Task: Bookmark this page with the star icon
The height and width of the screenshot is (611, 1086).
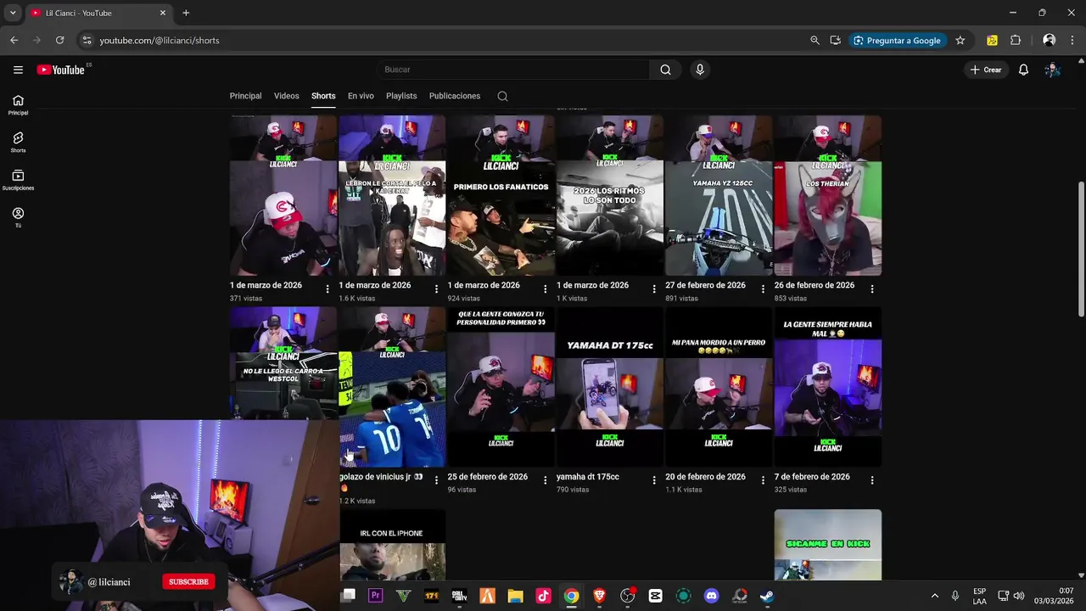Action: [960, 40]
